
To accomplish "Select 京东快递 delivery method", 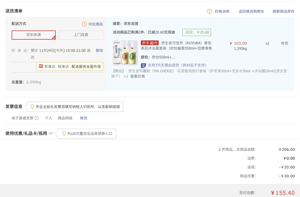I will (x=34, y=35).
